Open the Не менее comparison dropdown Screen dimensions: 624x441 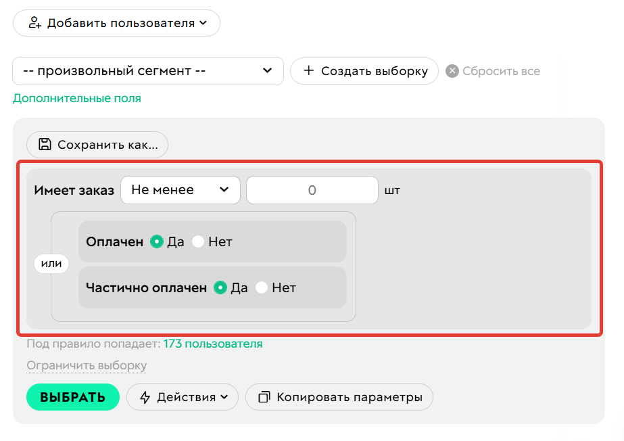(180, 190)
